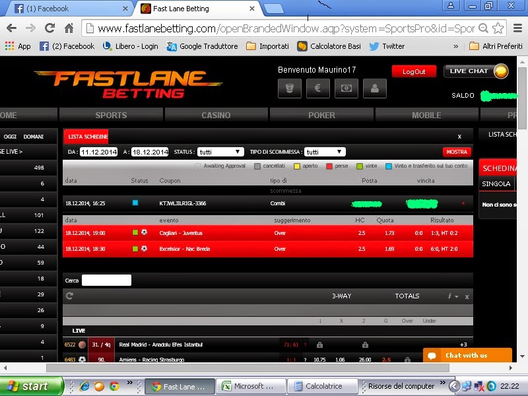This screenshot has height=396, width=528.
Task: Launch Internet Explorer from quick launch
Action: pos(84,386)
